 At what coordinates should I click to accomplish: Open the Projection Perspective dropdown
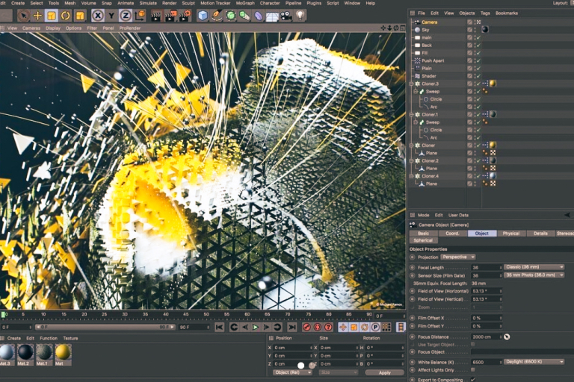click(458, 257)
